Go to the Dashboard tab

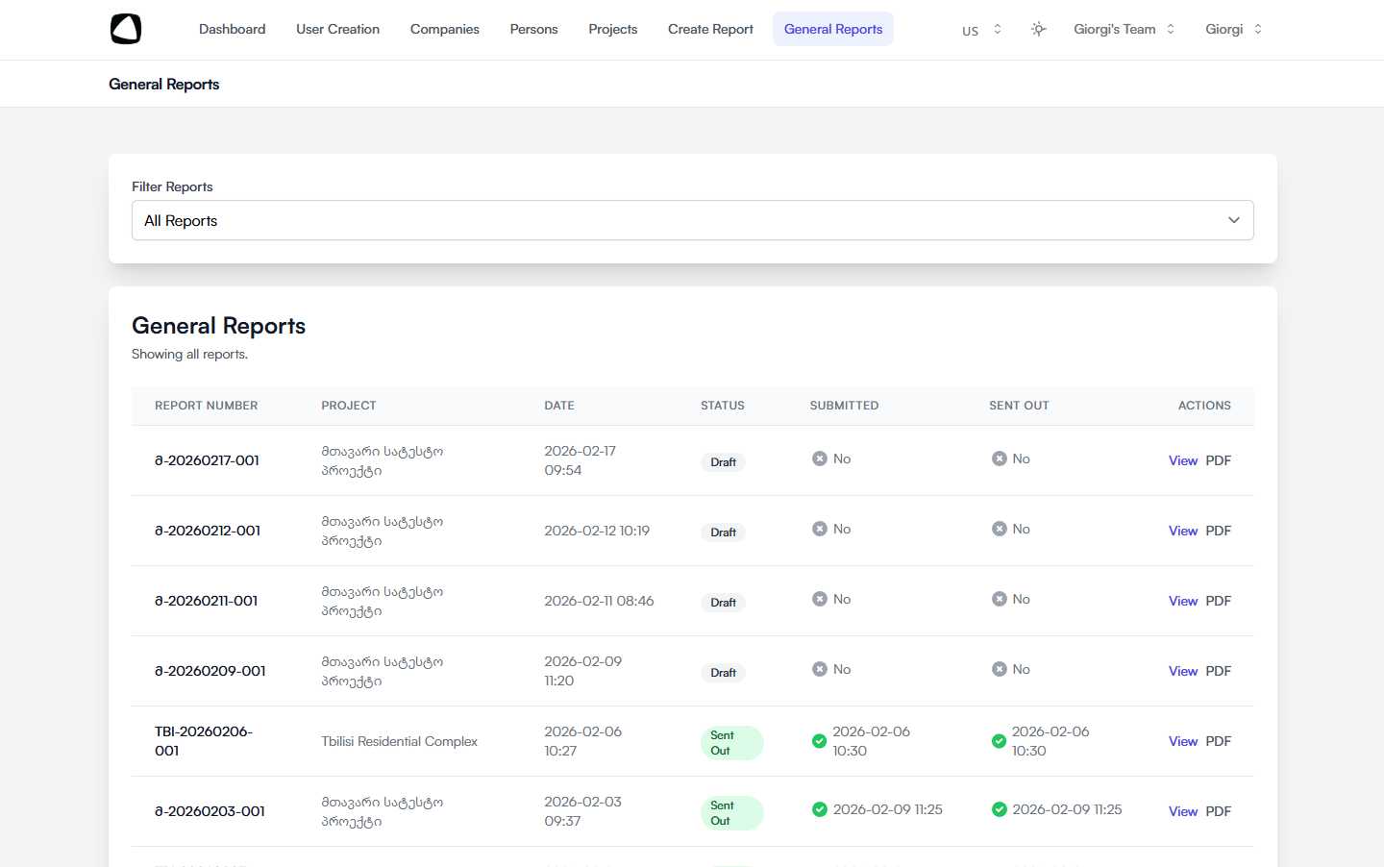232,29
